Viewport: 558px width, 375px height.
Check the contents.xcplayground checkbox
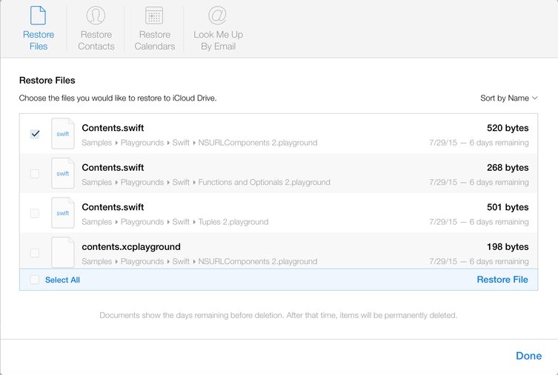[x=35, y=253]
